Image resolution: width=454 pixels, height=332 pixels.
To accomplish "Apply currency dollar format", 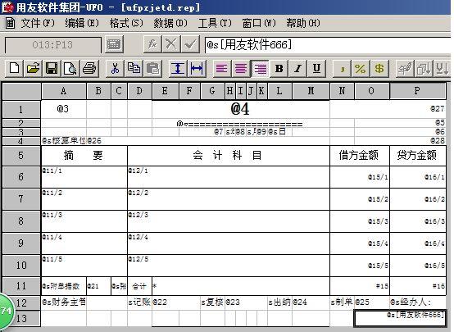I will 379,69.
